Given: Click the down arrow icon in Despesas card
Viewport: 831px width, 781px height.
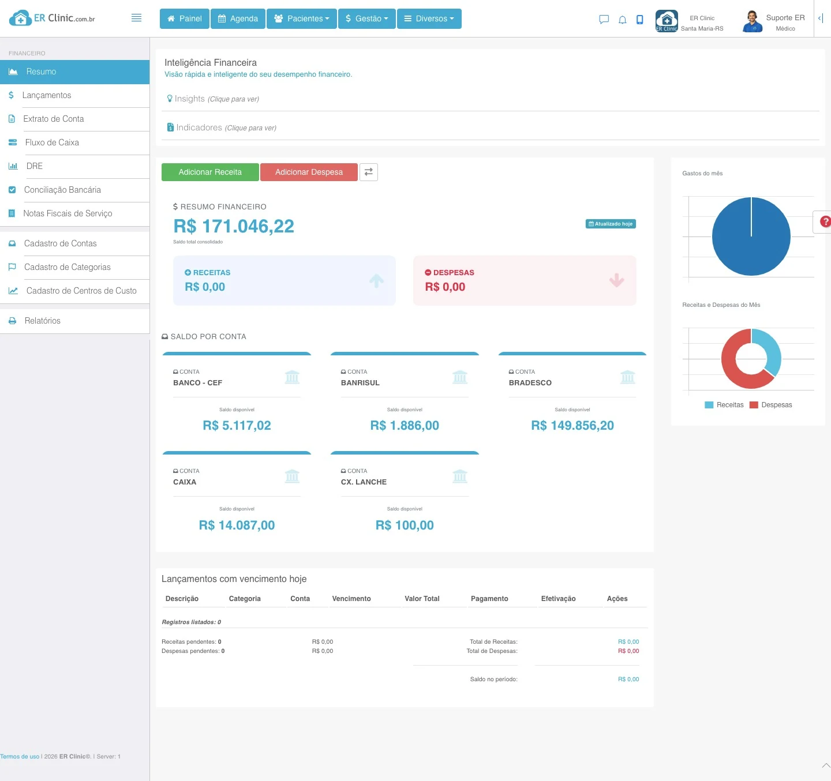Looking at the screenshot, I should (617, 280).
